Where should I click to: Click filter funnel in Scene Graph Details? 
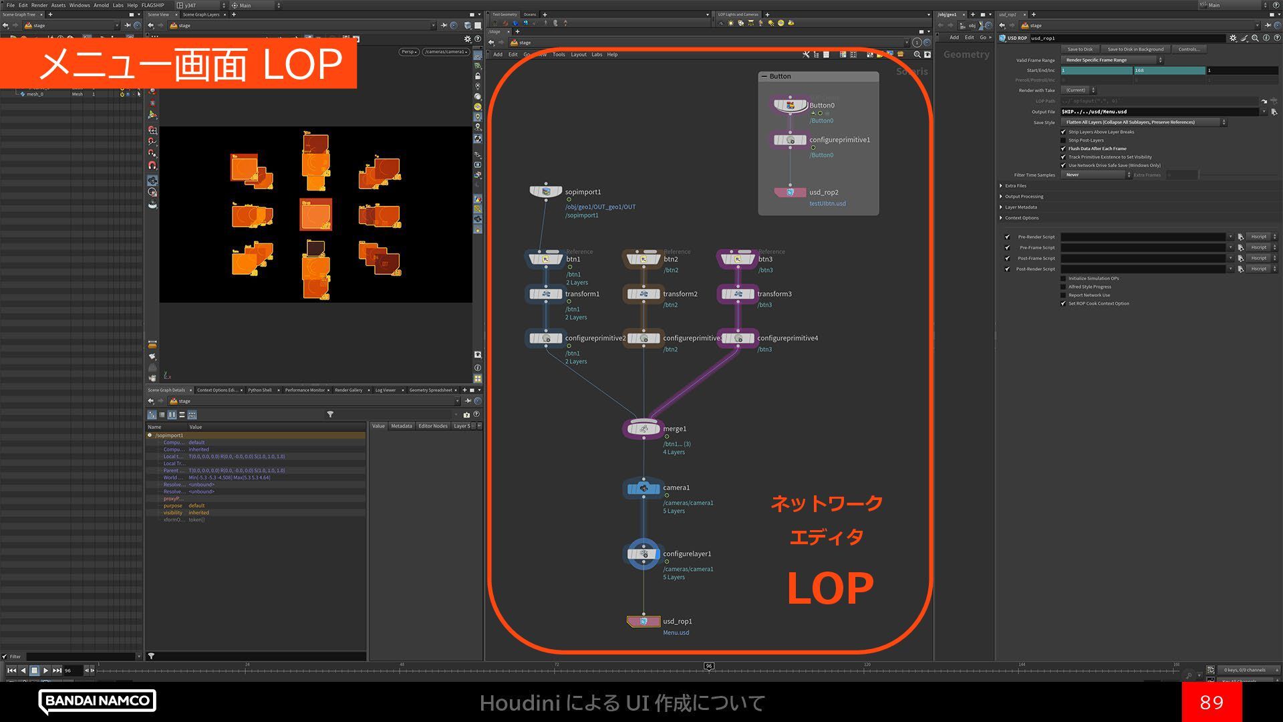coord(330,414)
